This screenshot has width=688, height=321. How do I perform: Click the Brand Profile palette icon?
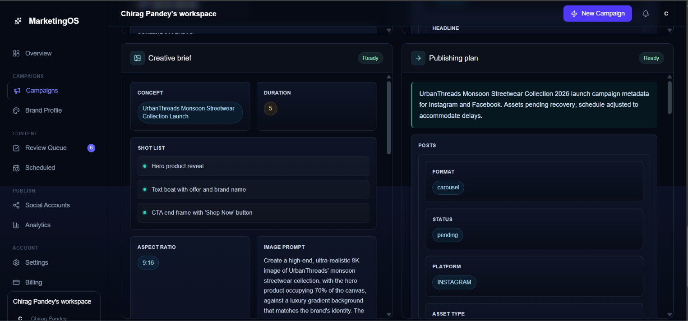(x=16, y=110)
